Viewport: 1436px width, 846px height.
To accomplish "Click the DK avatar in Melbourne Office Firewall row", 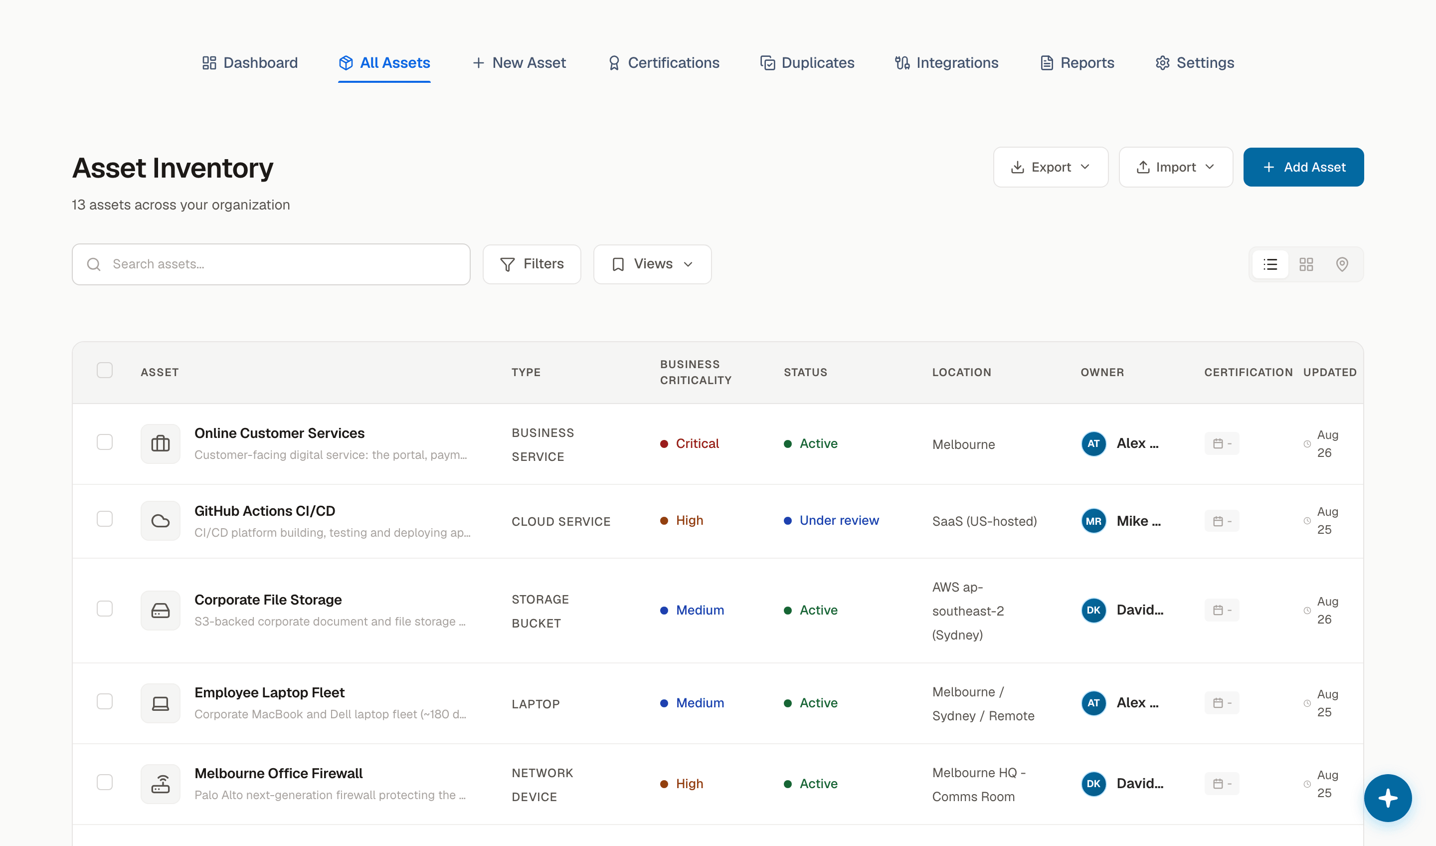I will click(1093, 785).
